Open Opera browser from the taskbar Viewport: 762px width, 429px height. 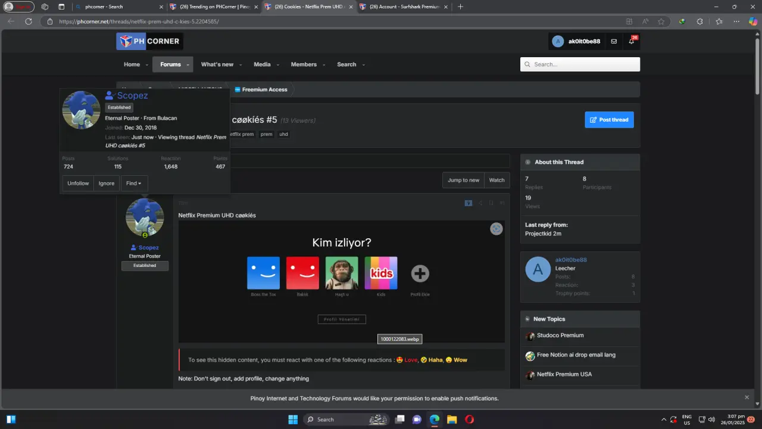(x=470, y=419)
